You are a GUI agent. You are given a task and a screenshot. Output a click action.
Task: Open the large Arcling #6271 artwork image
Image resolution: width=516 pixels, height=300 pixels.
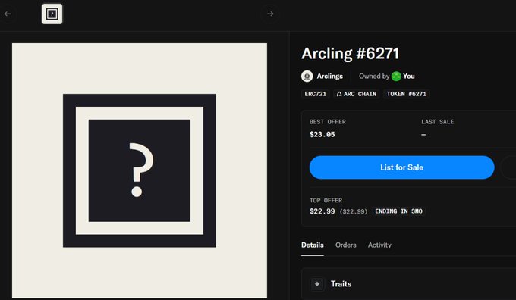pos(140,170)
